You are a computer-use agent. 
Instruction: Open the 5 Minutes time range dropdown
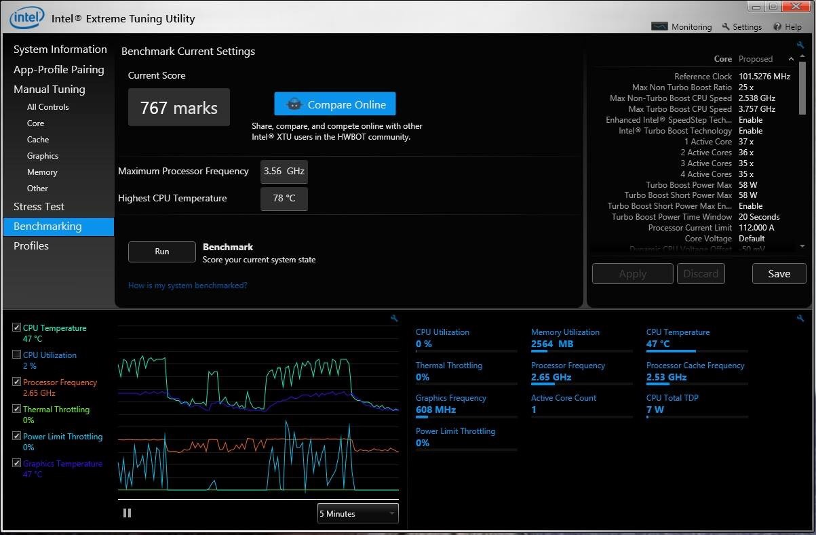pyautogui.click(x=357, y=513)
